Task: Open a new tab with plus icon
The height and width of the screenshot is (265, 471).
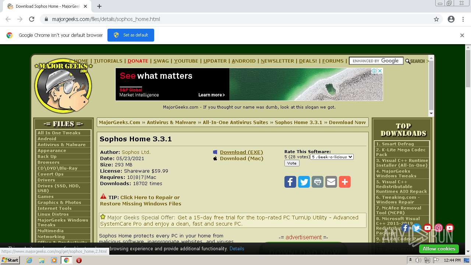Action: (x=99, y=6)
